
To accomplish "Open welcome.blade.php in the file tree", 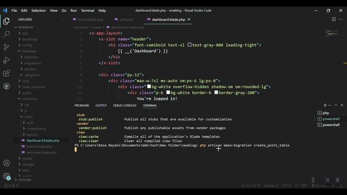I will click(x=42, y=153).
